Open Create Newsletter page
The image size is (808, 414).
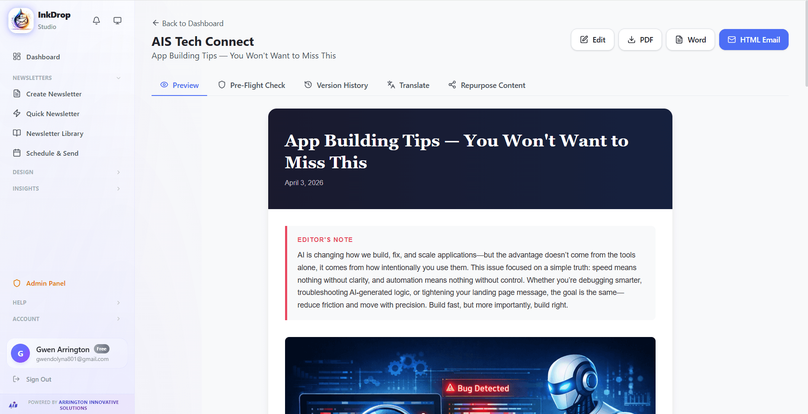(x=67, y=94)
